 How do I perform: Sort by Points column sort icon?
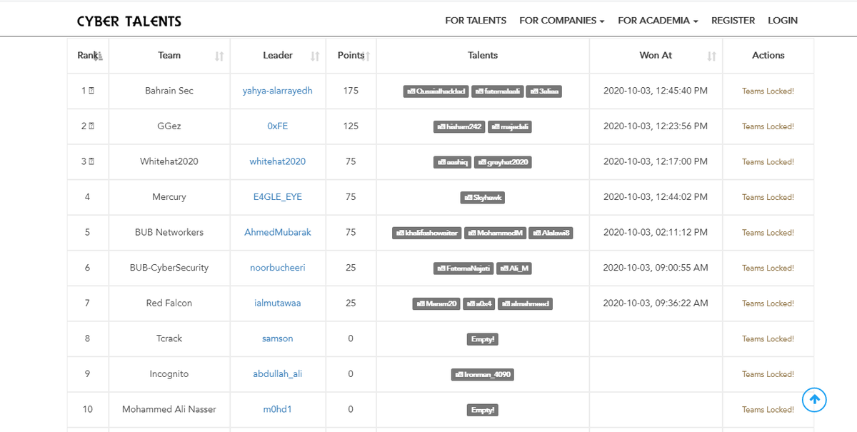[x=367, y=56]
